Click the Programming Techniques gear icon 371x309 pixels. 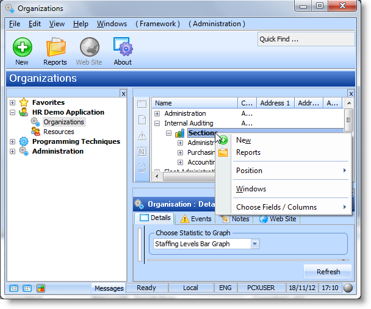[x=24, y=141]
